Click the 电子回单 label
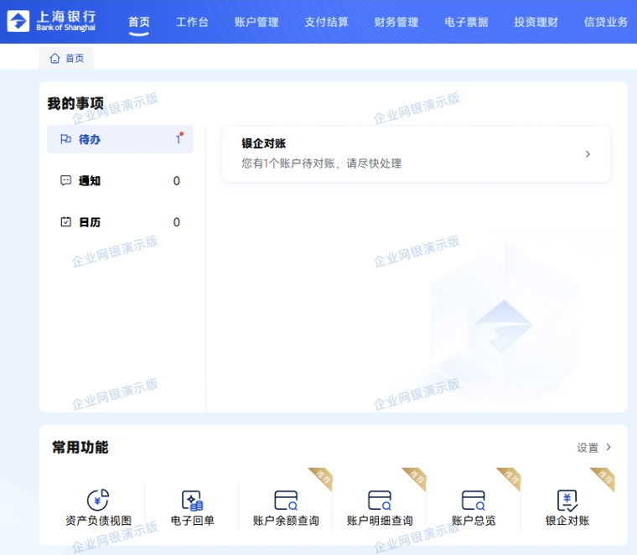Screen dimensions: 637x555 click(x=192, y=521)
